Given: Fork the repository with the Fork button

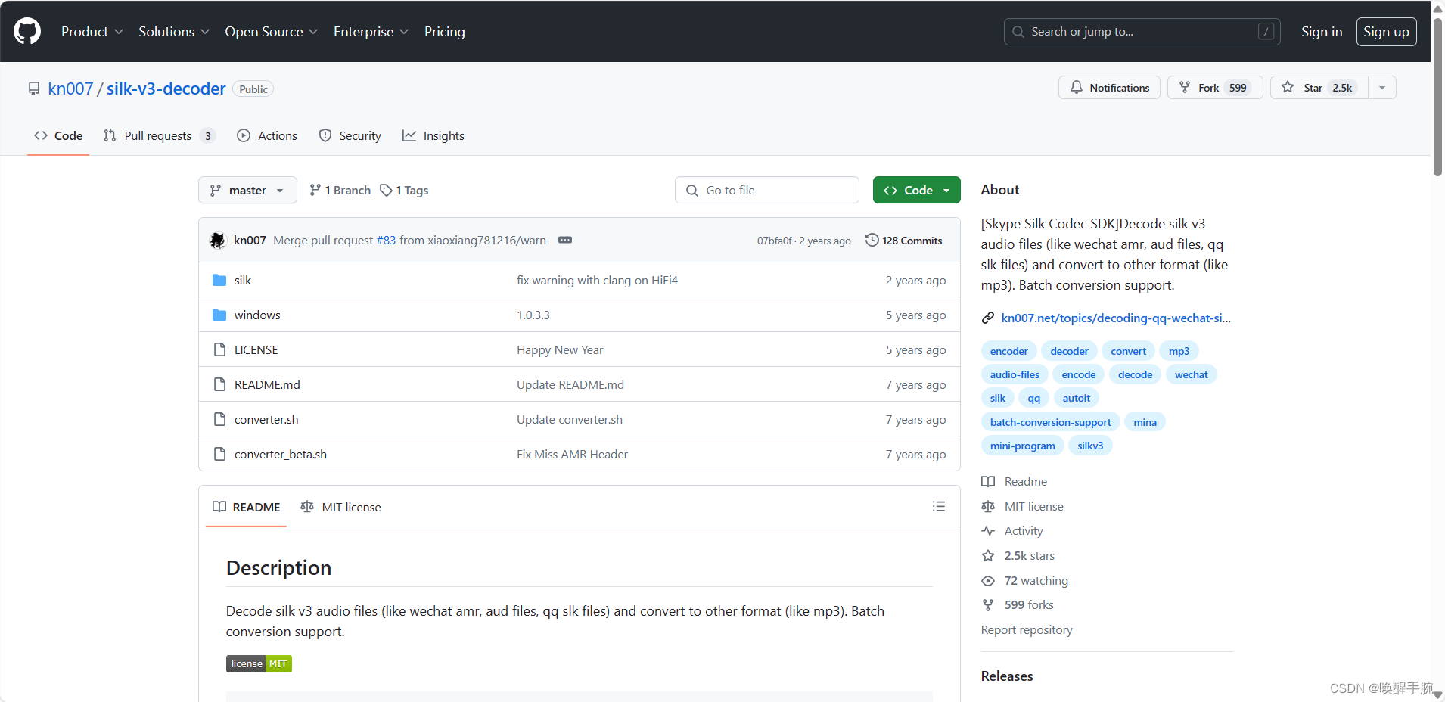Looking at the screenshot, I should tap(1215, 88).
